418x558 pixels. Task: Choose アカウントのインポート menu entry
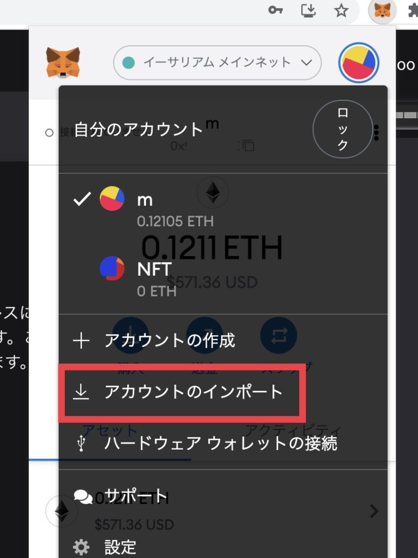(181, 392)
